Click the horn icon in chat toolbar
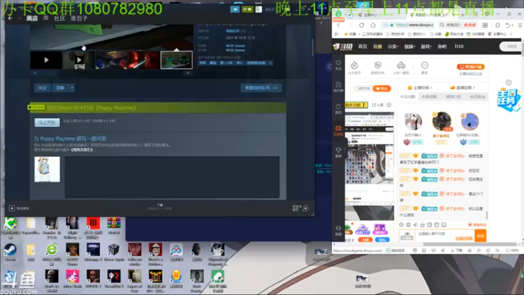This screenshot has width=524, height=295. (415, 225)
